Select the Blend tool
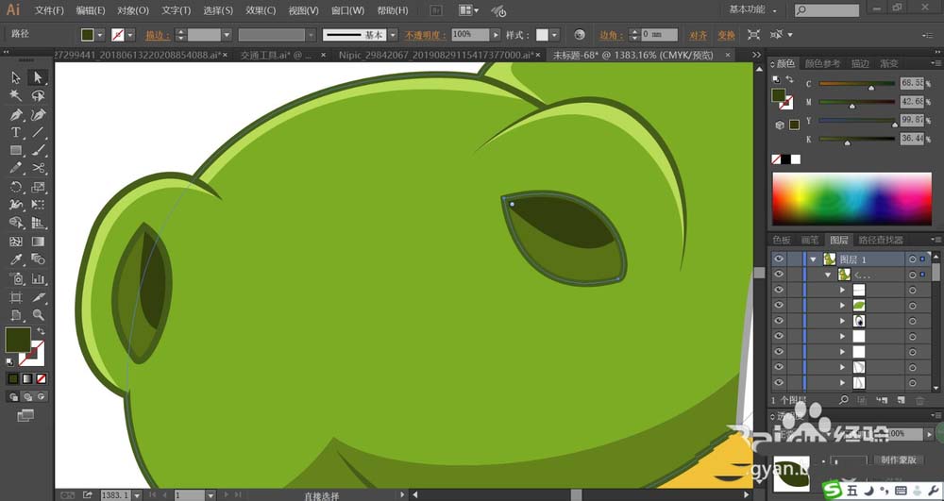The image size is (944, 501). 38,259
